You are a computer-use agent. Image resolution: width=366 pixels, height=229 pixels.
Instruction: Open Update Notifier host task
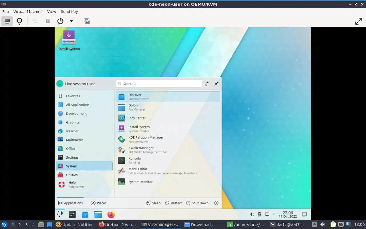(74, 225)
